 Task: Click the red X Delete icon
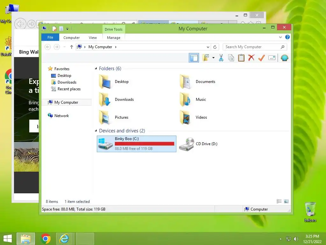(251, 58)
